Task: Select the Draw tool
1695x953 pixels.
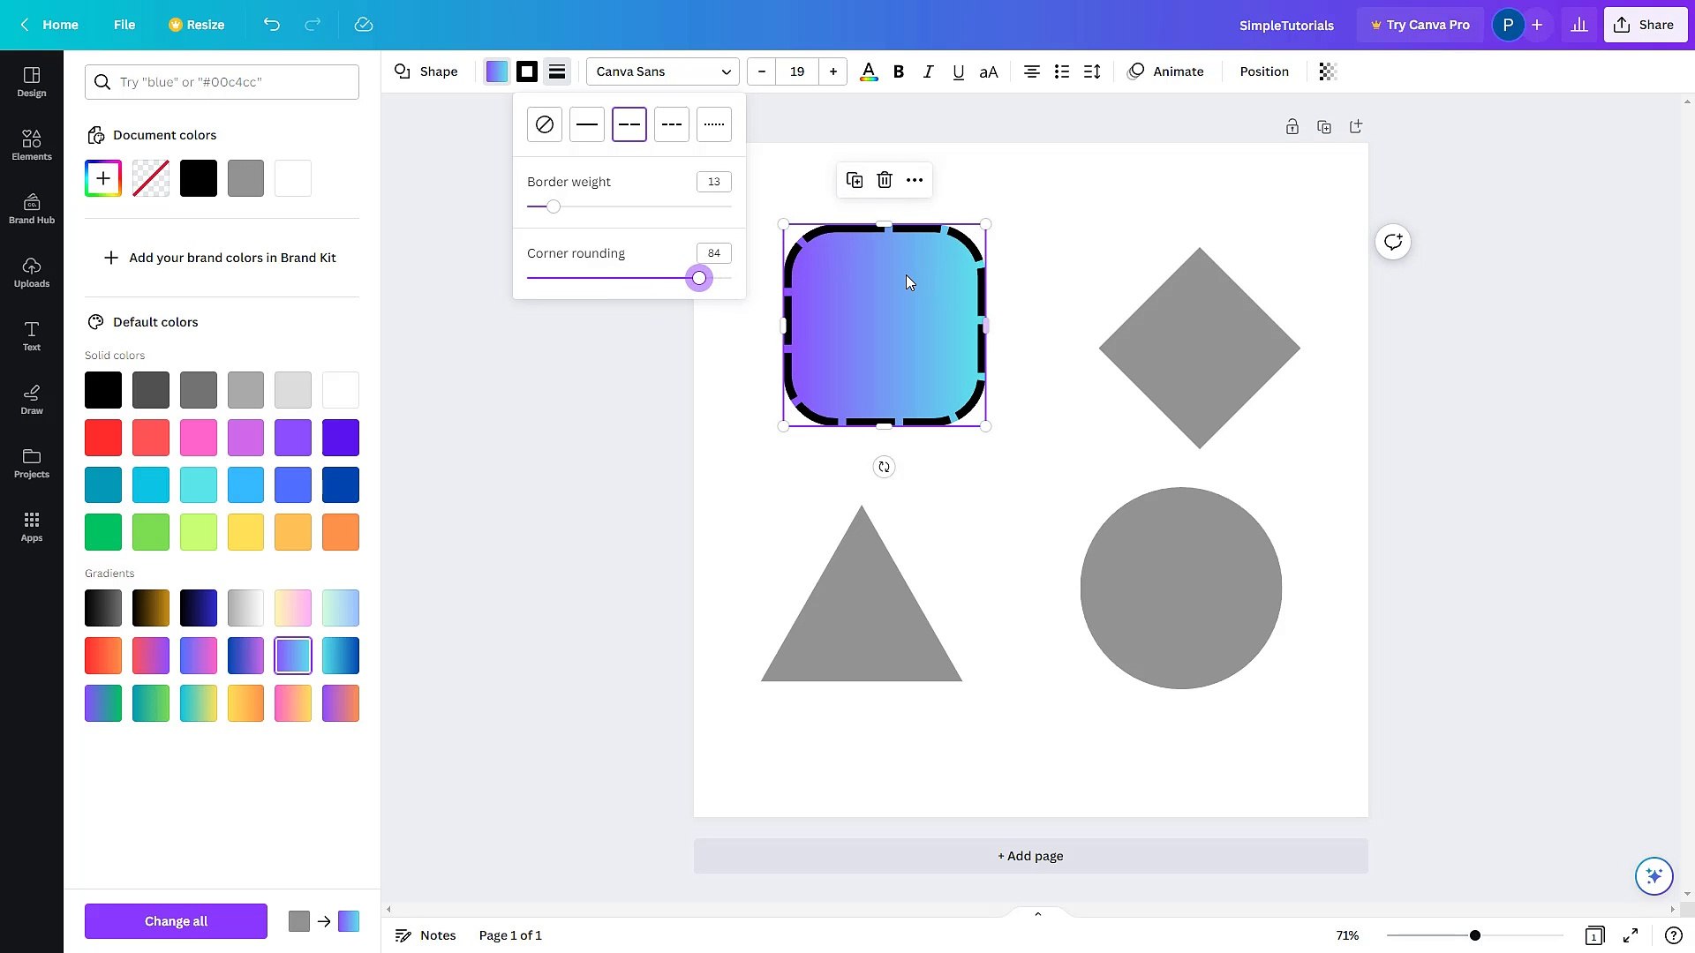Action: pyautogui.click(x=32, y=399)
